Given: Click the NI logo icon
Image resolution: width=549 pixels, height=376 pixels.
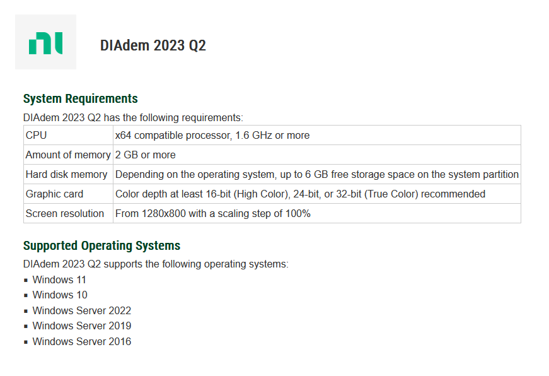Looking at the screenshot, I should (45, 42).
